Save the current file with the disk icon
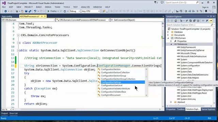 (x=26, y=11)
